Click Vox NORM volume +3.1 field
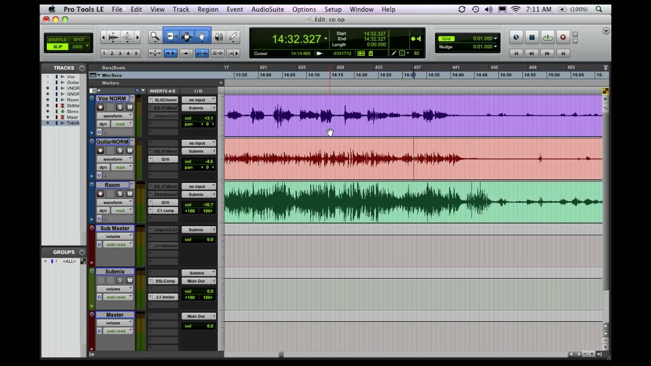Image resolution: width=651 pixels, height=366 pixels. 198,118
